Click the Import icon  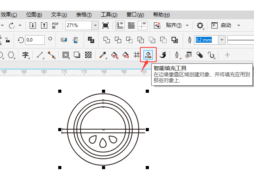(x=33, y=25)
